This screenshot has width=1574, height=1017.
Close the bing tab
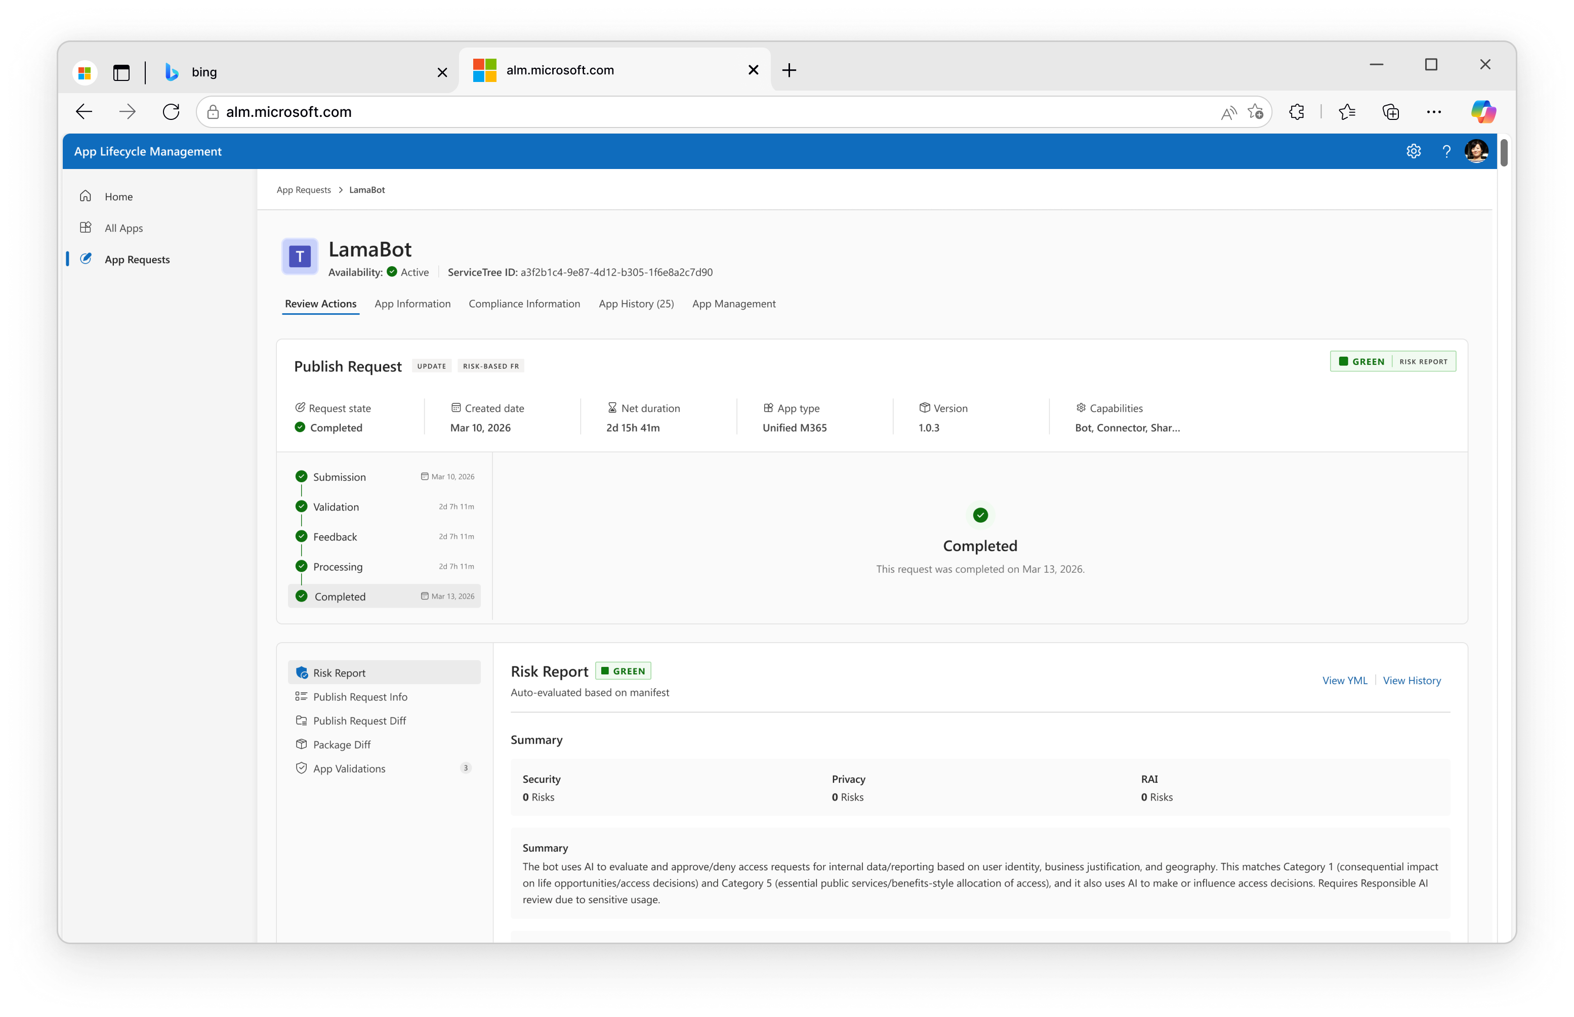pos(442,73)
